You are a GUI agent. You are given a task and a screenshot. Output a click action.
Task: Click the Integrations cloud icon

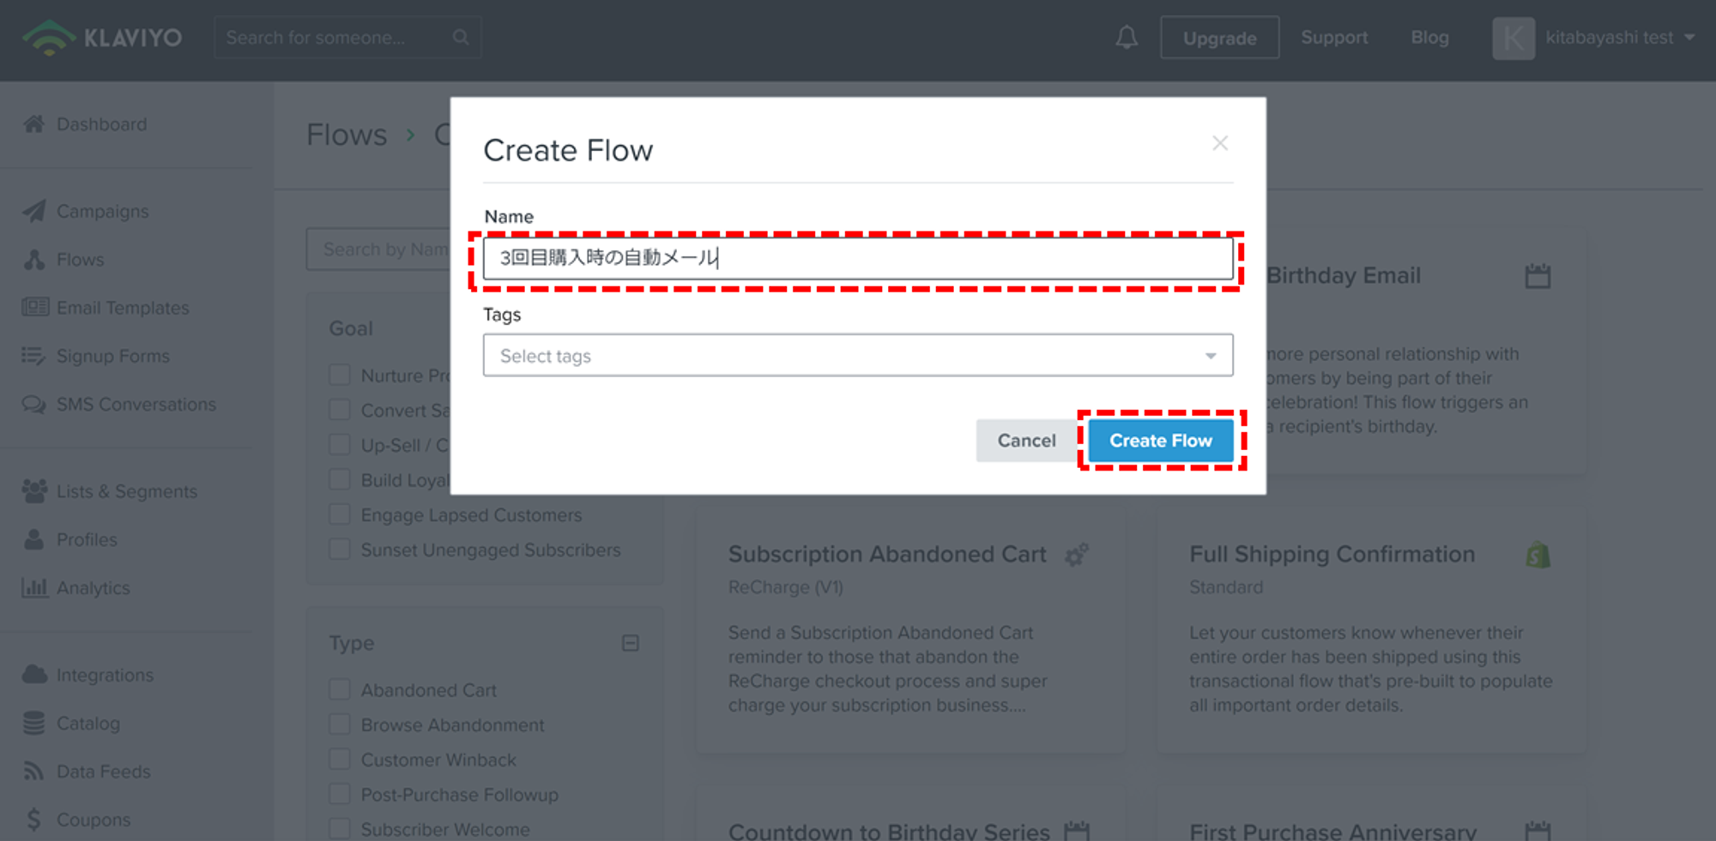click(34, 675)
